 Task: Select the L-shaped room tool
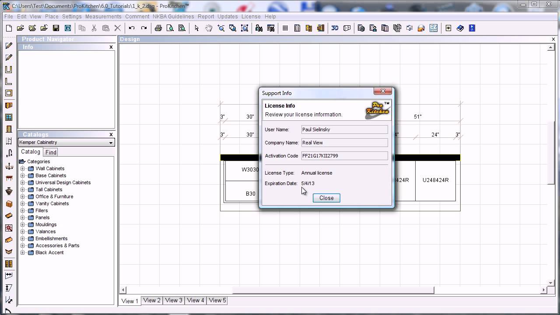pos(9,81)
